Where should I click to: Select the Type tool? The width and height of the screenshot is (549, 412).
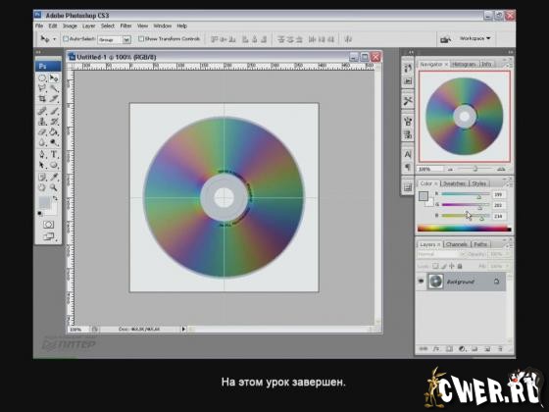coord(54,154)
